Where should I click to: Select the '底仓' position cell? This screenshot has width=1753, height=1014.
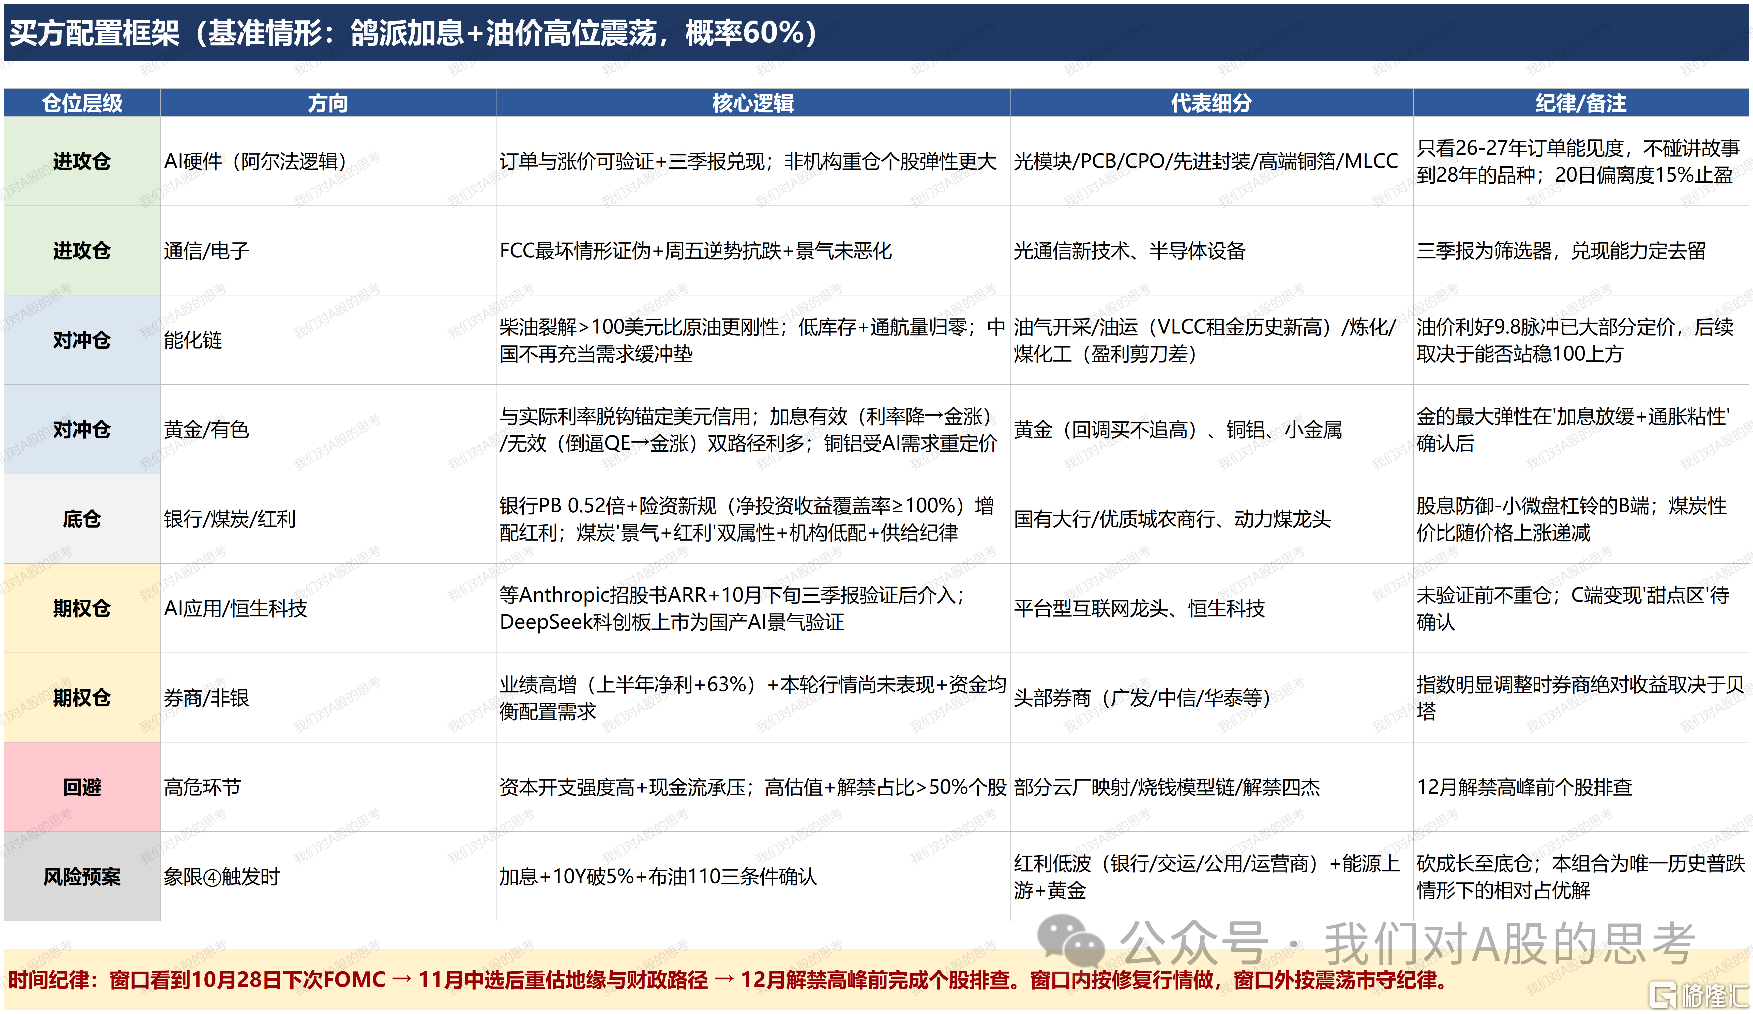pyautogui.click(x=82, y=518)
